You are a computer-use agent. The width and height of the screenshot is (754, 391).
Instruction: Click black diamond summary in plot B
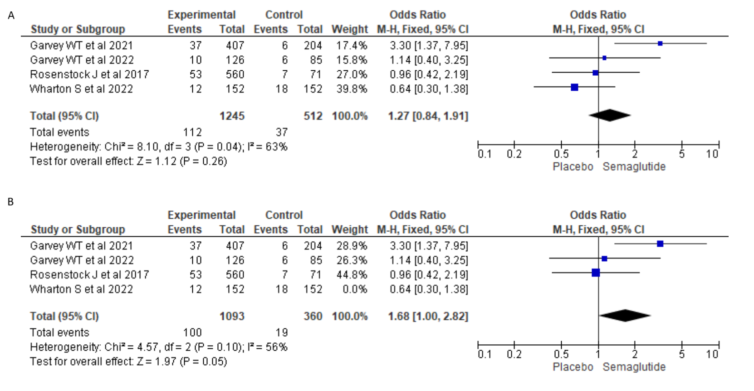pos(625,316)
